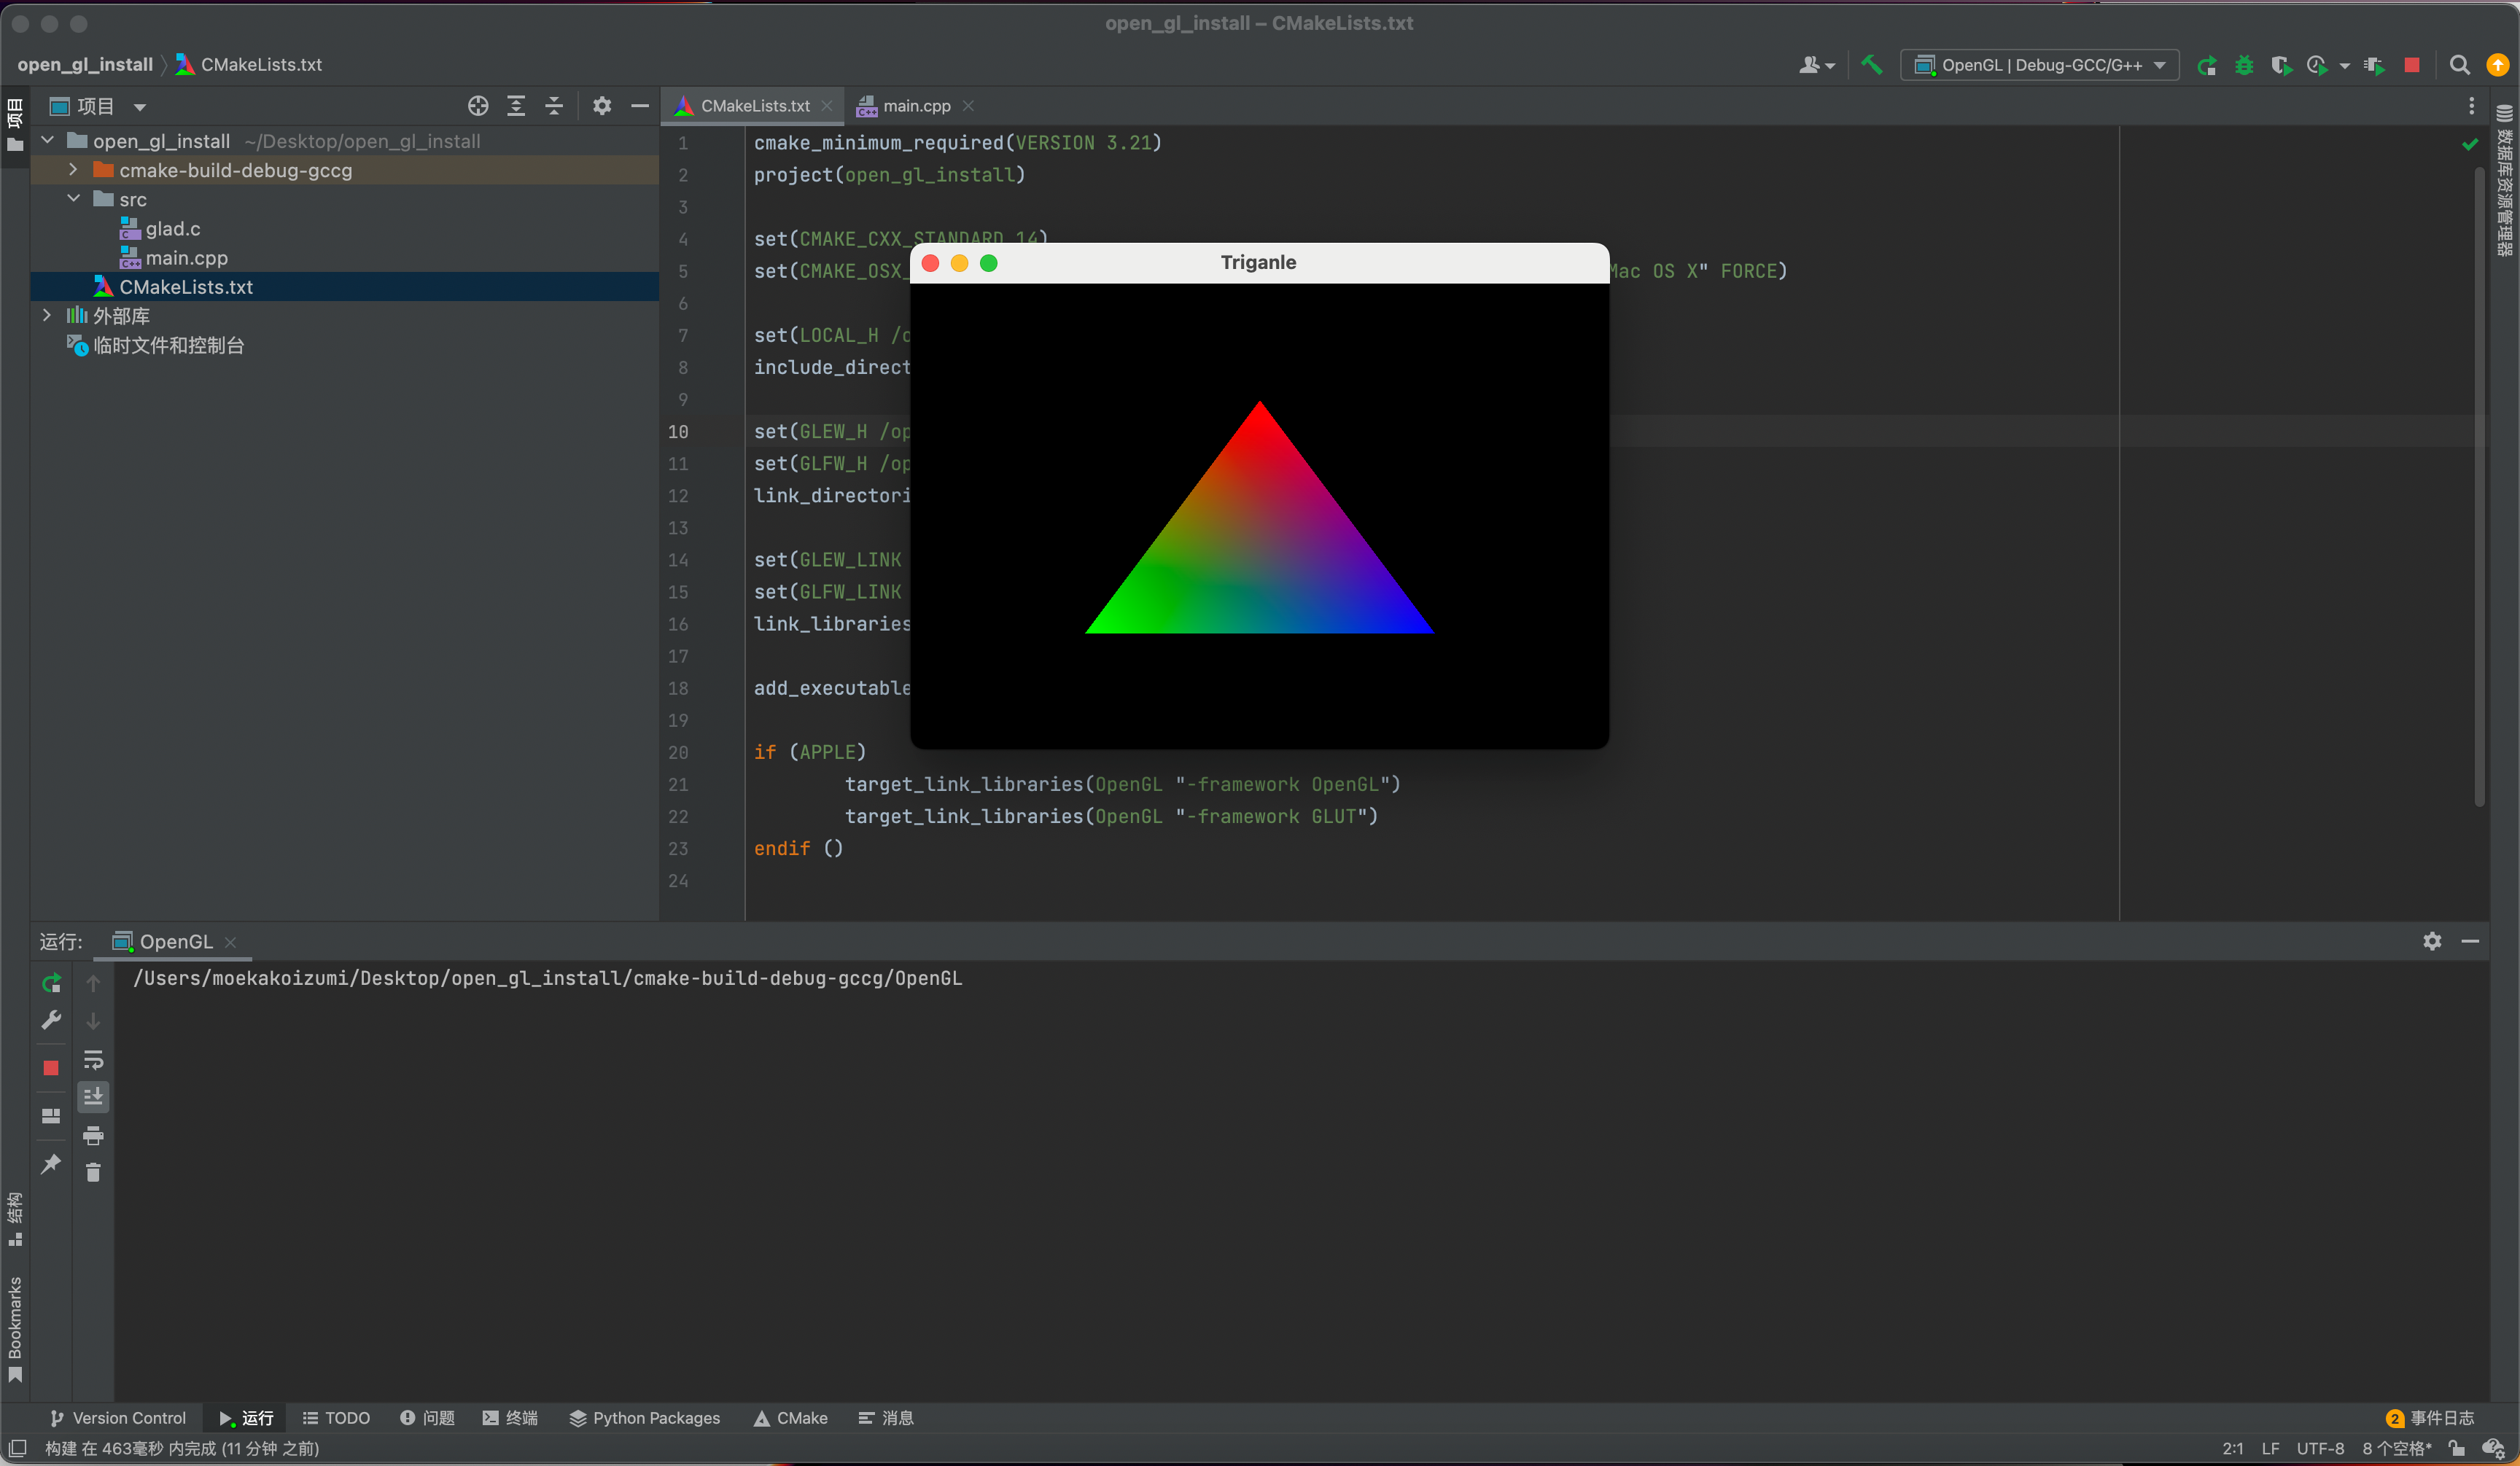Image resolution: width=2520 pixels, height=1466 pixels.
Task: Collapse the src folder in the project tree
Action: coord(72,198)
